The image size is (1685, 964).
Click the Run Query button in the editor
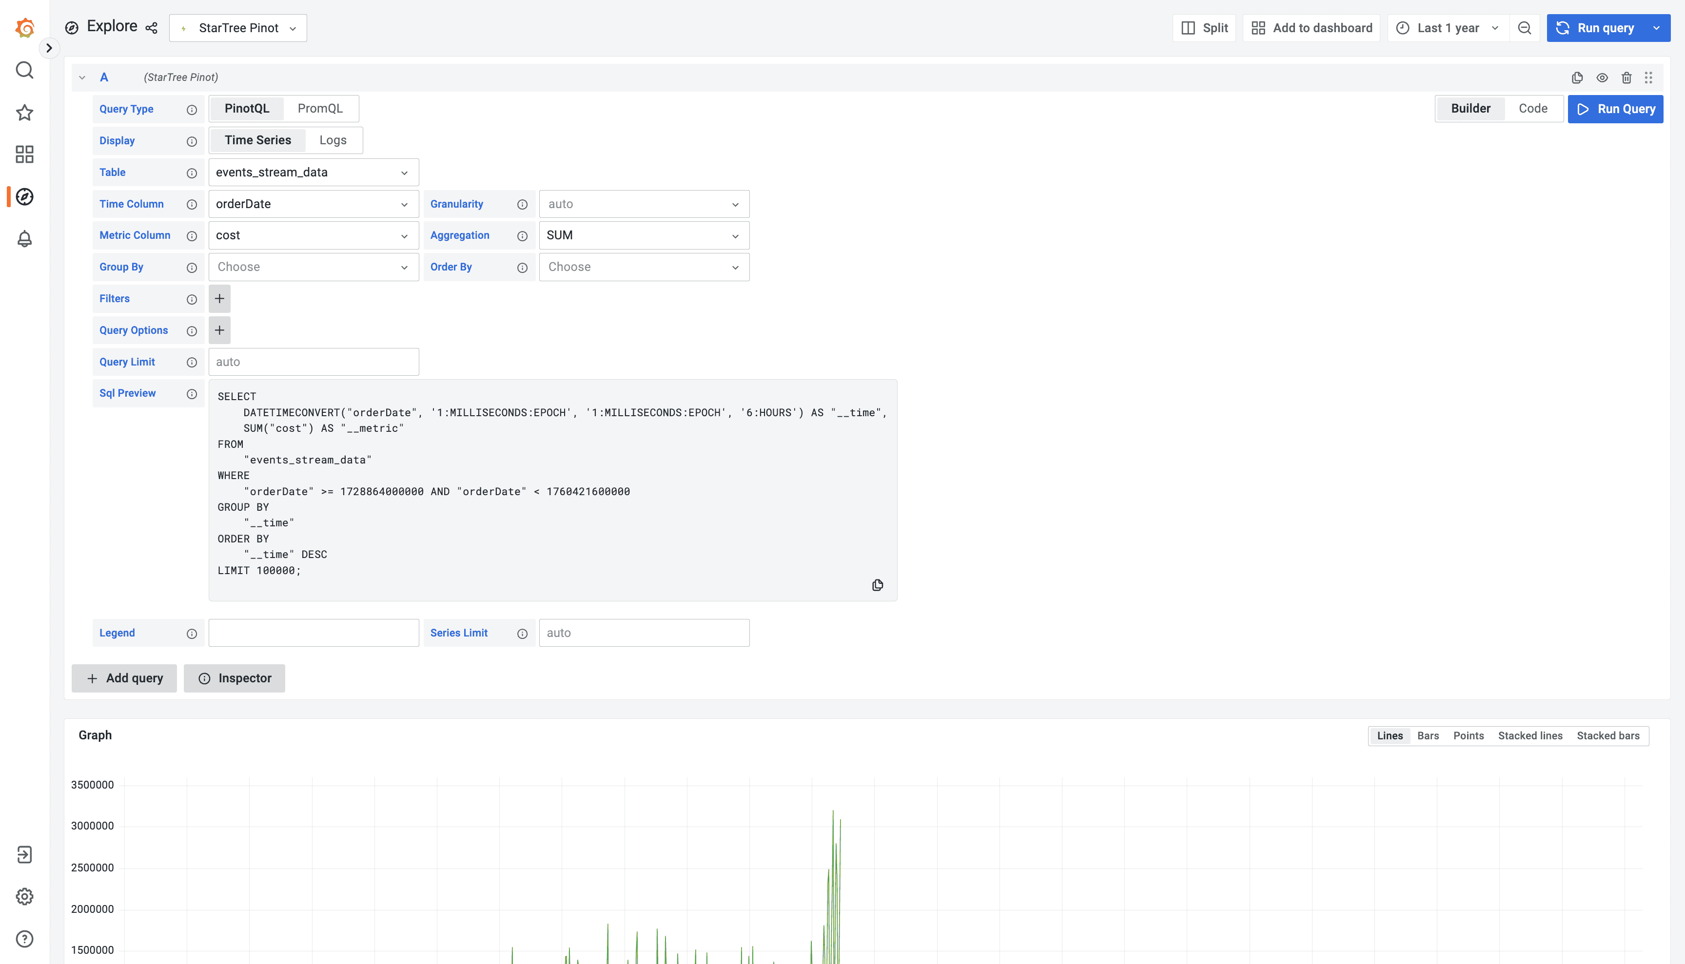[1615, 109]
